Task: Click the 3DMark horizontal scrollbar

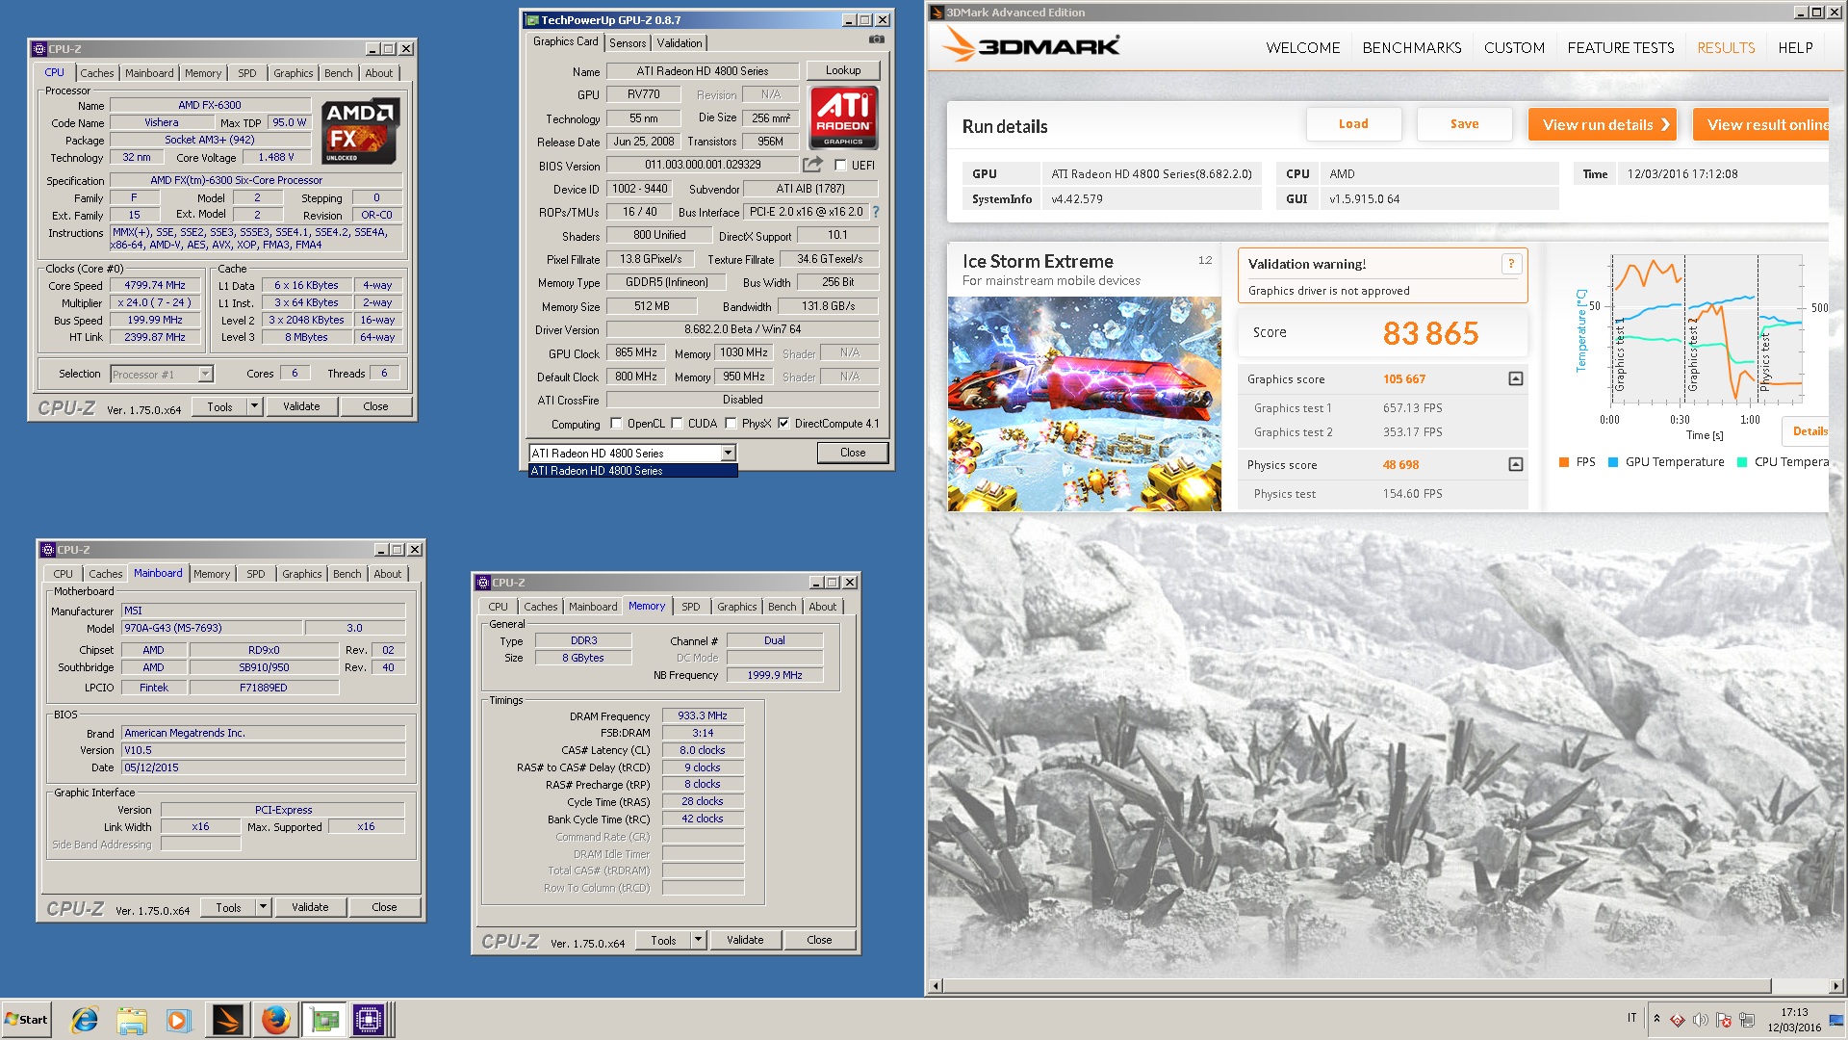Action: pos(1357,986)
